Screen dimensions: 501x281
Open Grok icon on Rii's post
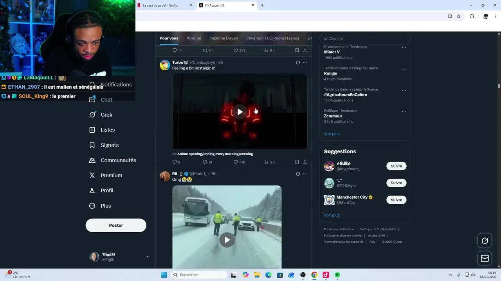[x=298, y=174]
